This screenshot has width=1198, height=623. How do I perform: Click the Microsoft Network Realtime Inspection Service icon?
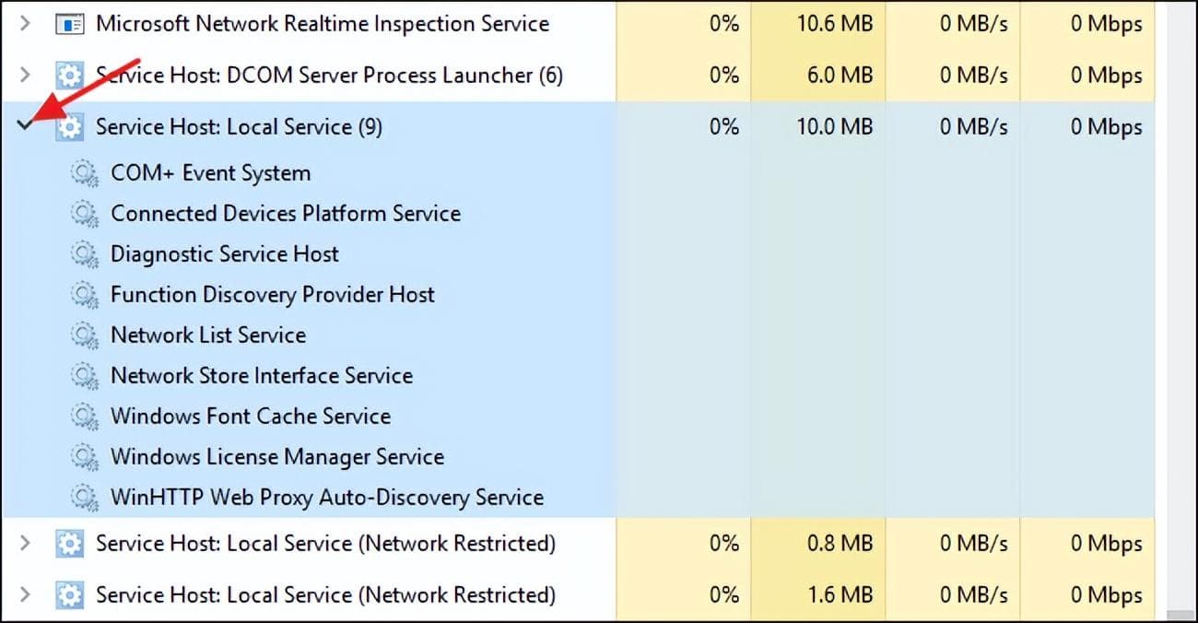click(69, 24)
